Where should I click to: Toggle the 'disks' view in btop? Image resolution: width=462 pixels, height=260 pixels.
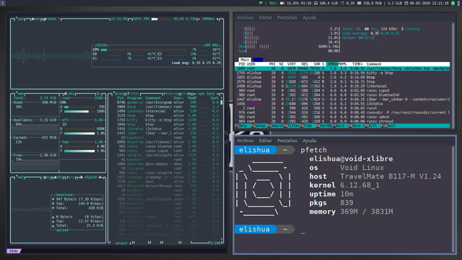pyautogui.click(x=69, y=94)
